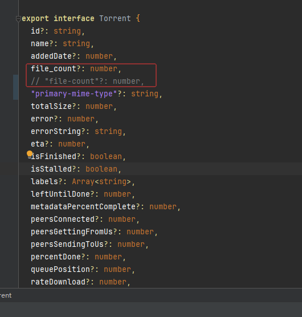
Task: Click the blue gutter change marker
Action: (15, 87)
